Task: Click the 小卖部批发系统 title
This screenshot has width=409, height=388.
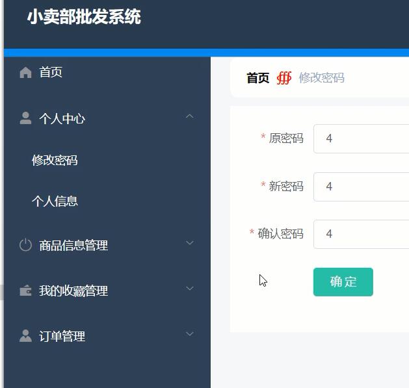Action: [x=84, y=17]
